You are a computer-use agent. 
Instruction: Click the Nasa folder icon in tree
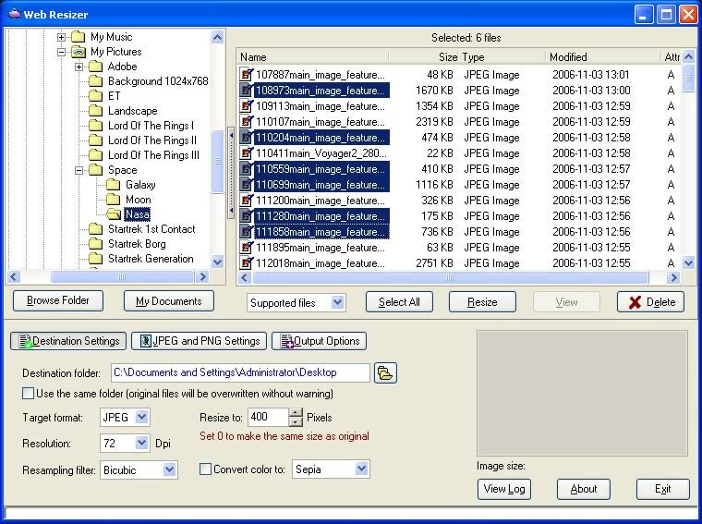click(115, 214)
